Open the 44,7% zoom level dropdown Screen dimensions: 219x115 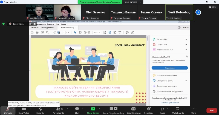click(x=97, y=32)
